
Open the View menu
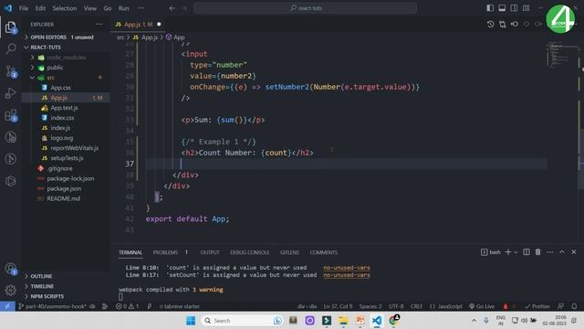[x=90, y=8]
